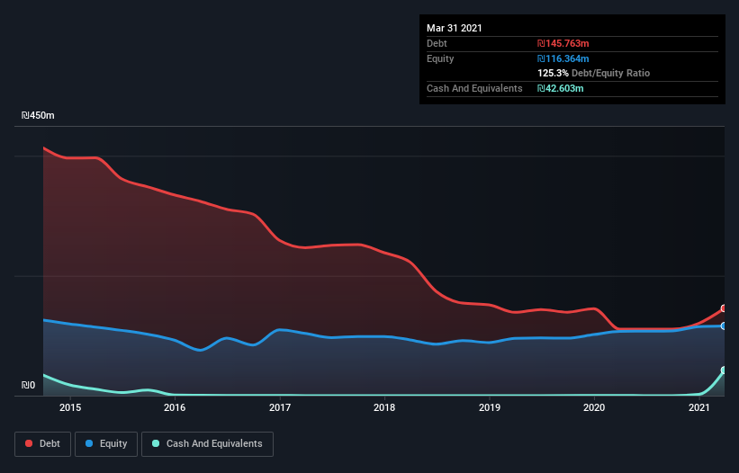739x473 pixels.
Task: Click the ₪145.763m debt value
Action: (x=563, y=43)
